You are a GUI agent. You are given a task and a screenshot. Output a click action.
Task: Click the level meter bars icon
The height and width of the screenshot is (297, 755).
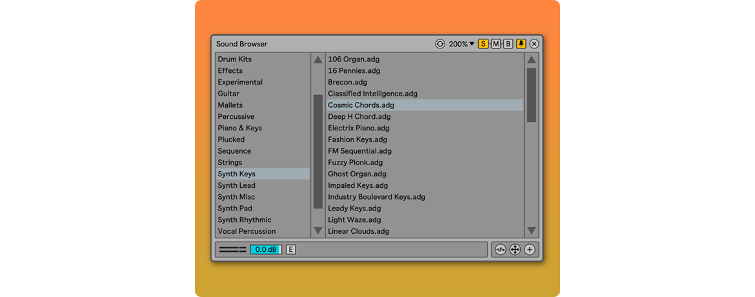232,250
